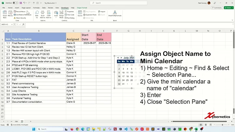Viewport: 235px width, 132px height.
Task: Select day 17 on the mini calendar
Action: point(123,76)
